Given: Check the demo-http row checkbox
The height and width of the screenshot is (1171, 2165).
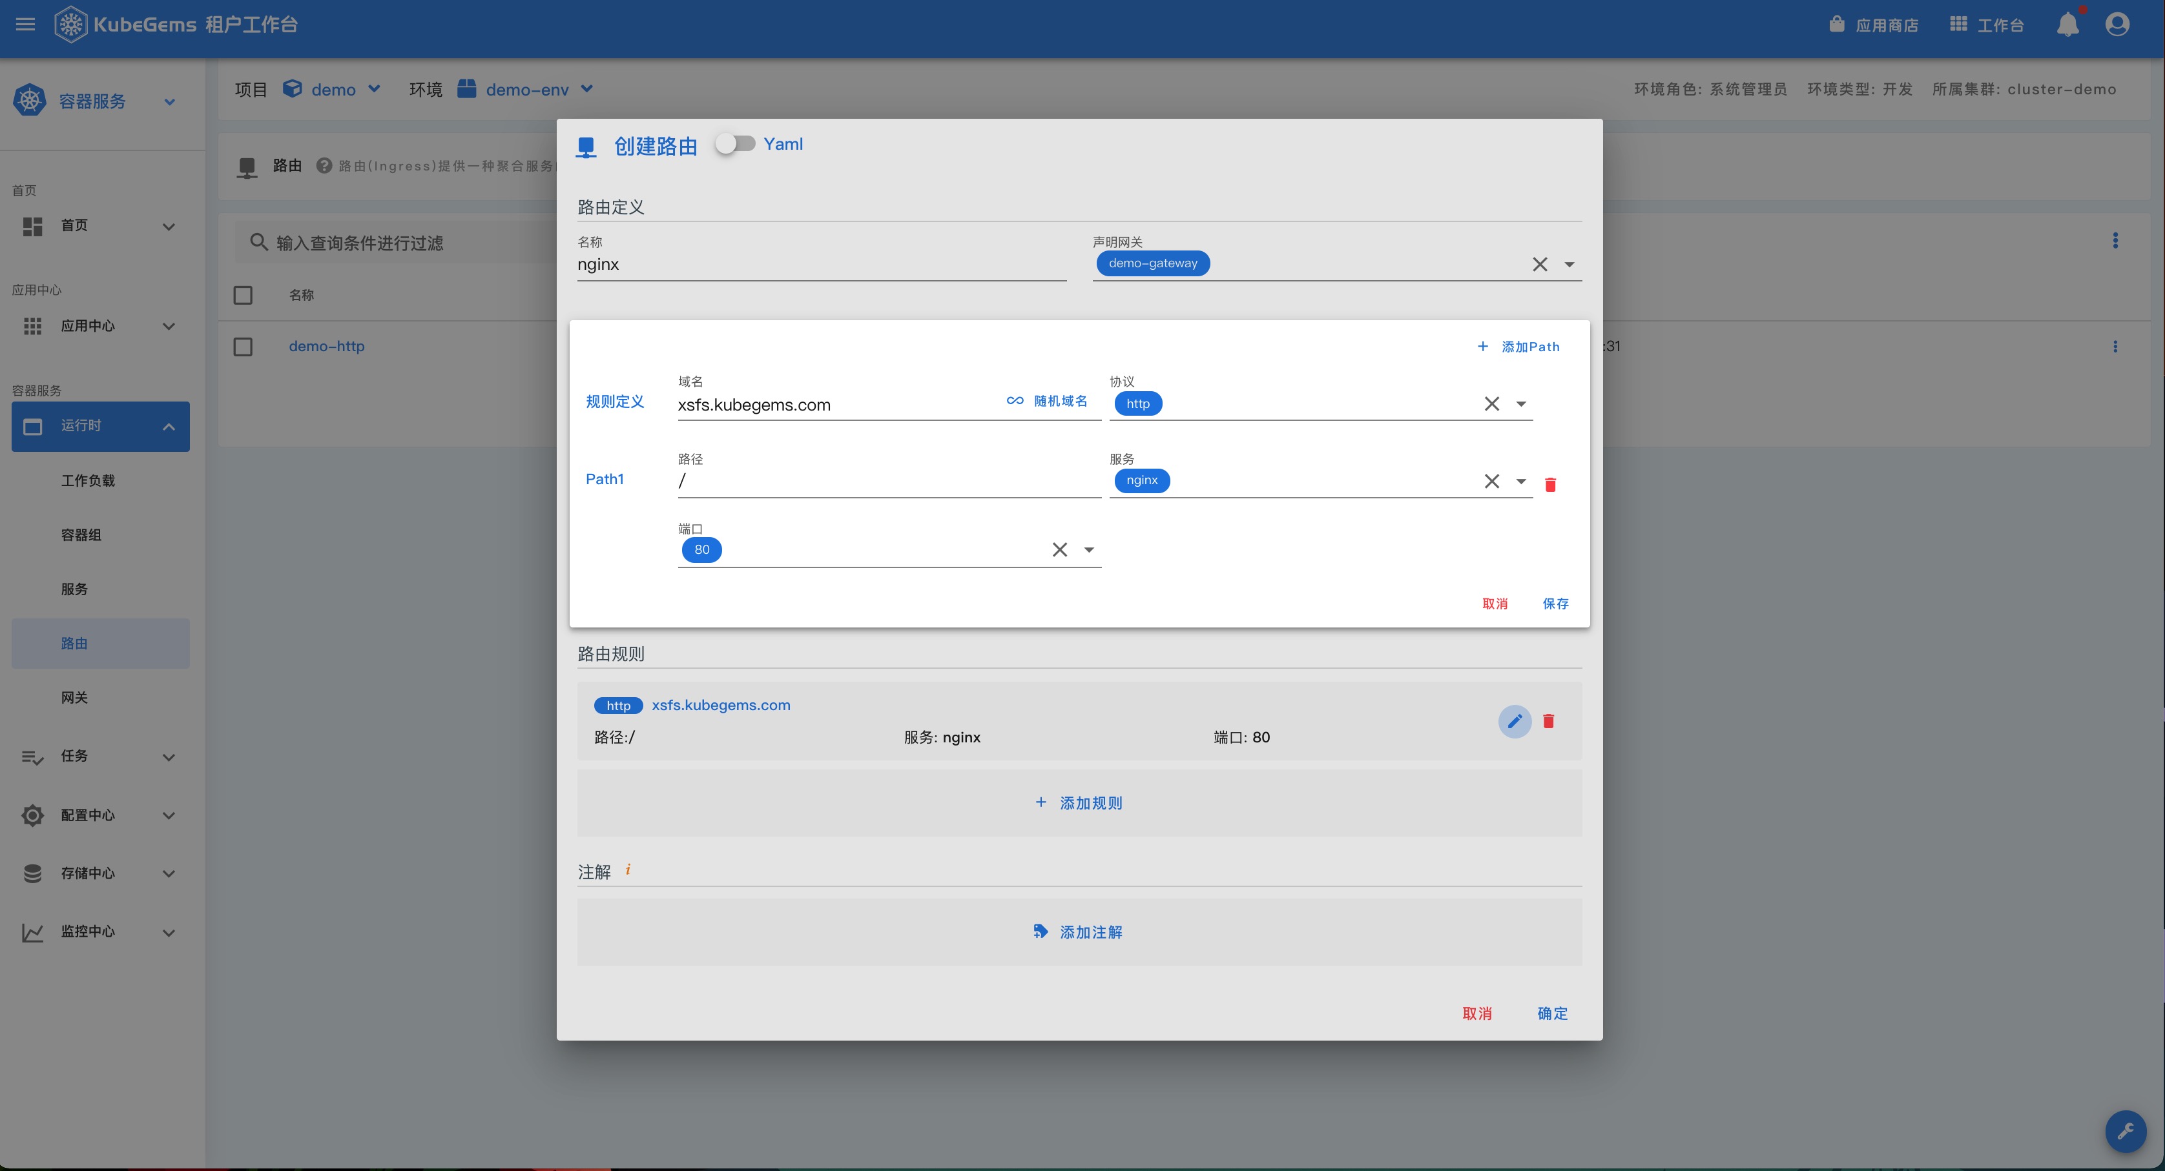Looking at the screenshot, I should 243,346.
